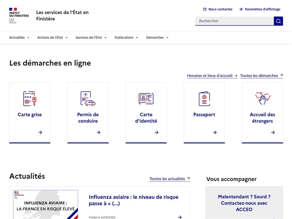Click the arrow on the Passeport card

click(215, 132)
